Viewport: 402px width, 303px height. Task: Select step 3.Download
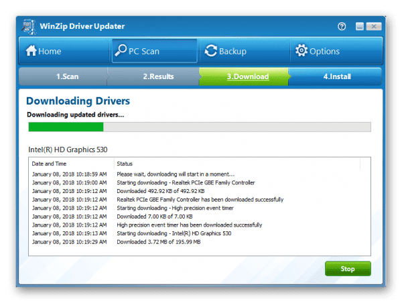[244, 76]
